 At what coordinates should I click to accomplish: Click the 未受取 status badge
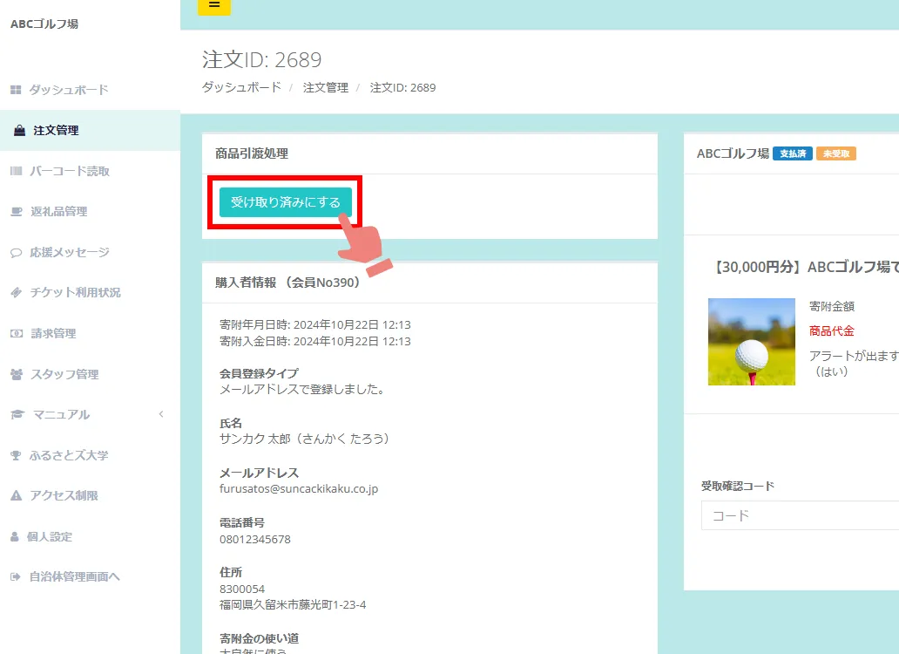pyautogui.click(x=835, y=153)
